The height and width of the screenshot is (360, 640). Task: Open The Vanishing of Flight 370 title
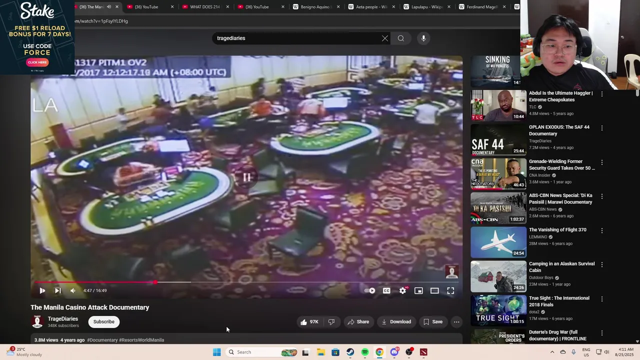557,230
